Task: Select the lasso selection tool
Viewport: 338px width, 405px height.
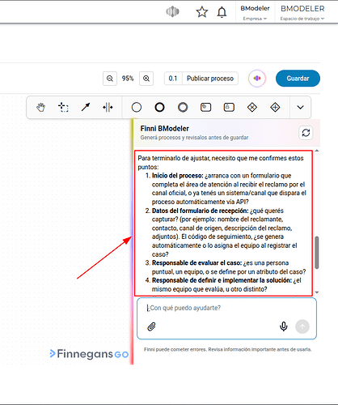Action: click(63, 108)
